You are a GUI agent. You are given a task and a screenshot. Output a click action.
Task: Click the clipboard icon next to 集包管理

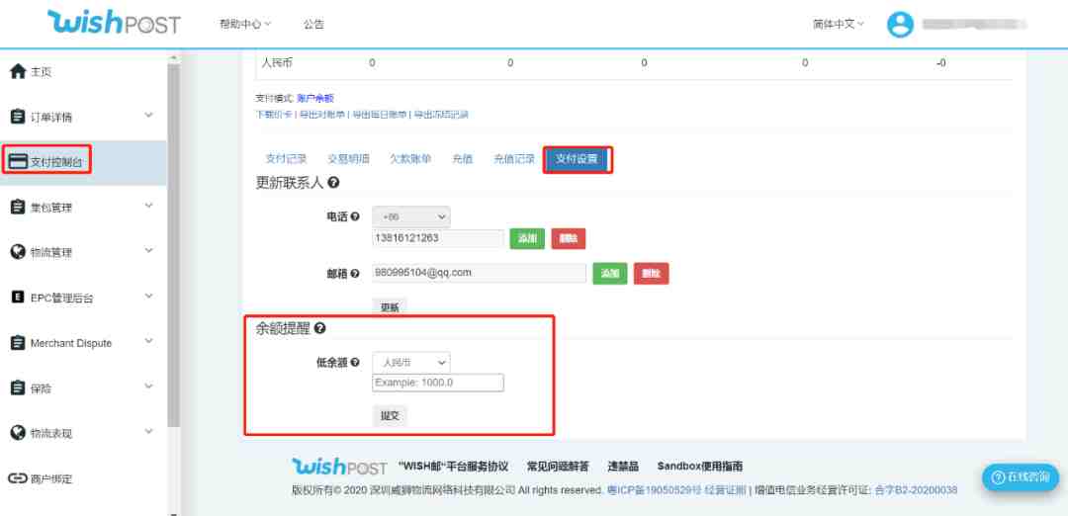pos(18,208)
